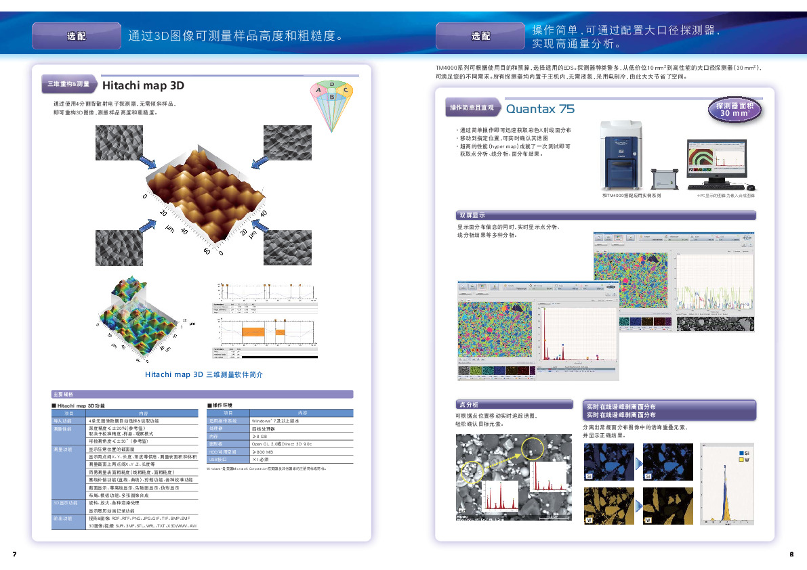Click the 通过简单操作即可迅速获取彩色X射线面分布 bullet
Screen dimensions: 807x570
click(514, 131)
